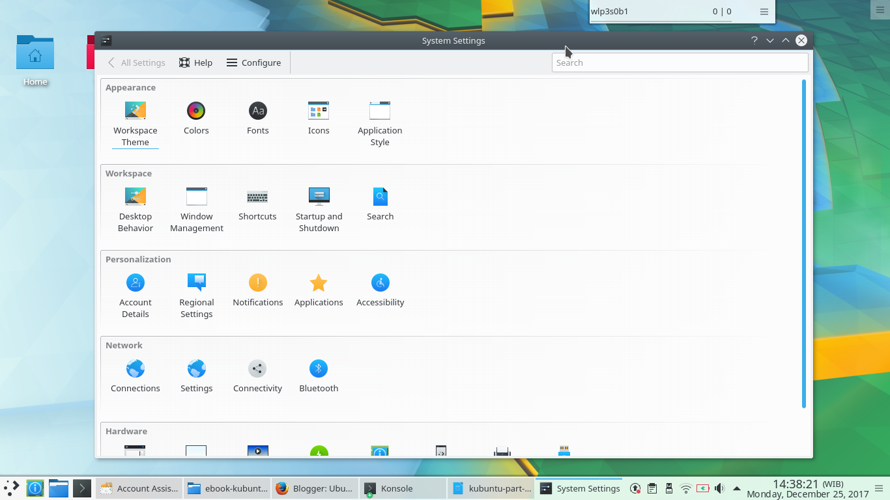This screenshot has height=500, width=890.
Task: Expand hidden system tray icons with the arrow
Action: pos(736,488)
